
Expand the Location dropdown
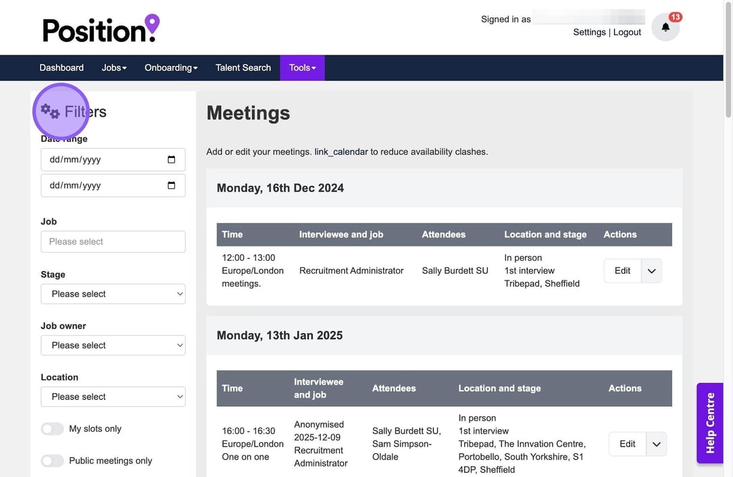[x=113, y=397]
